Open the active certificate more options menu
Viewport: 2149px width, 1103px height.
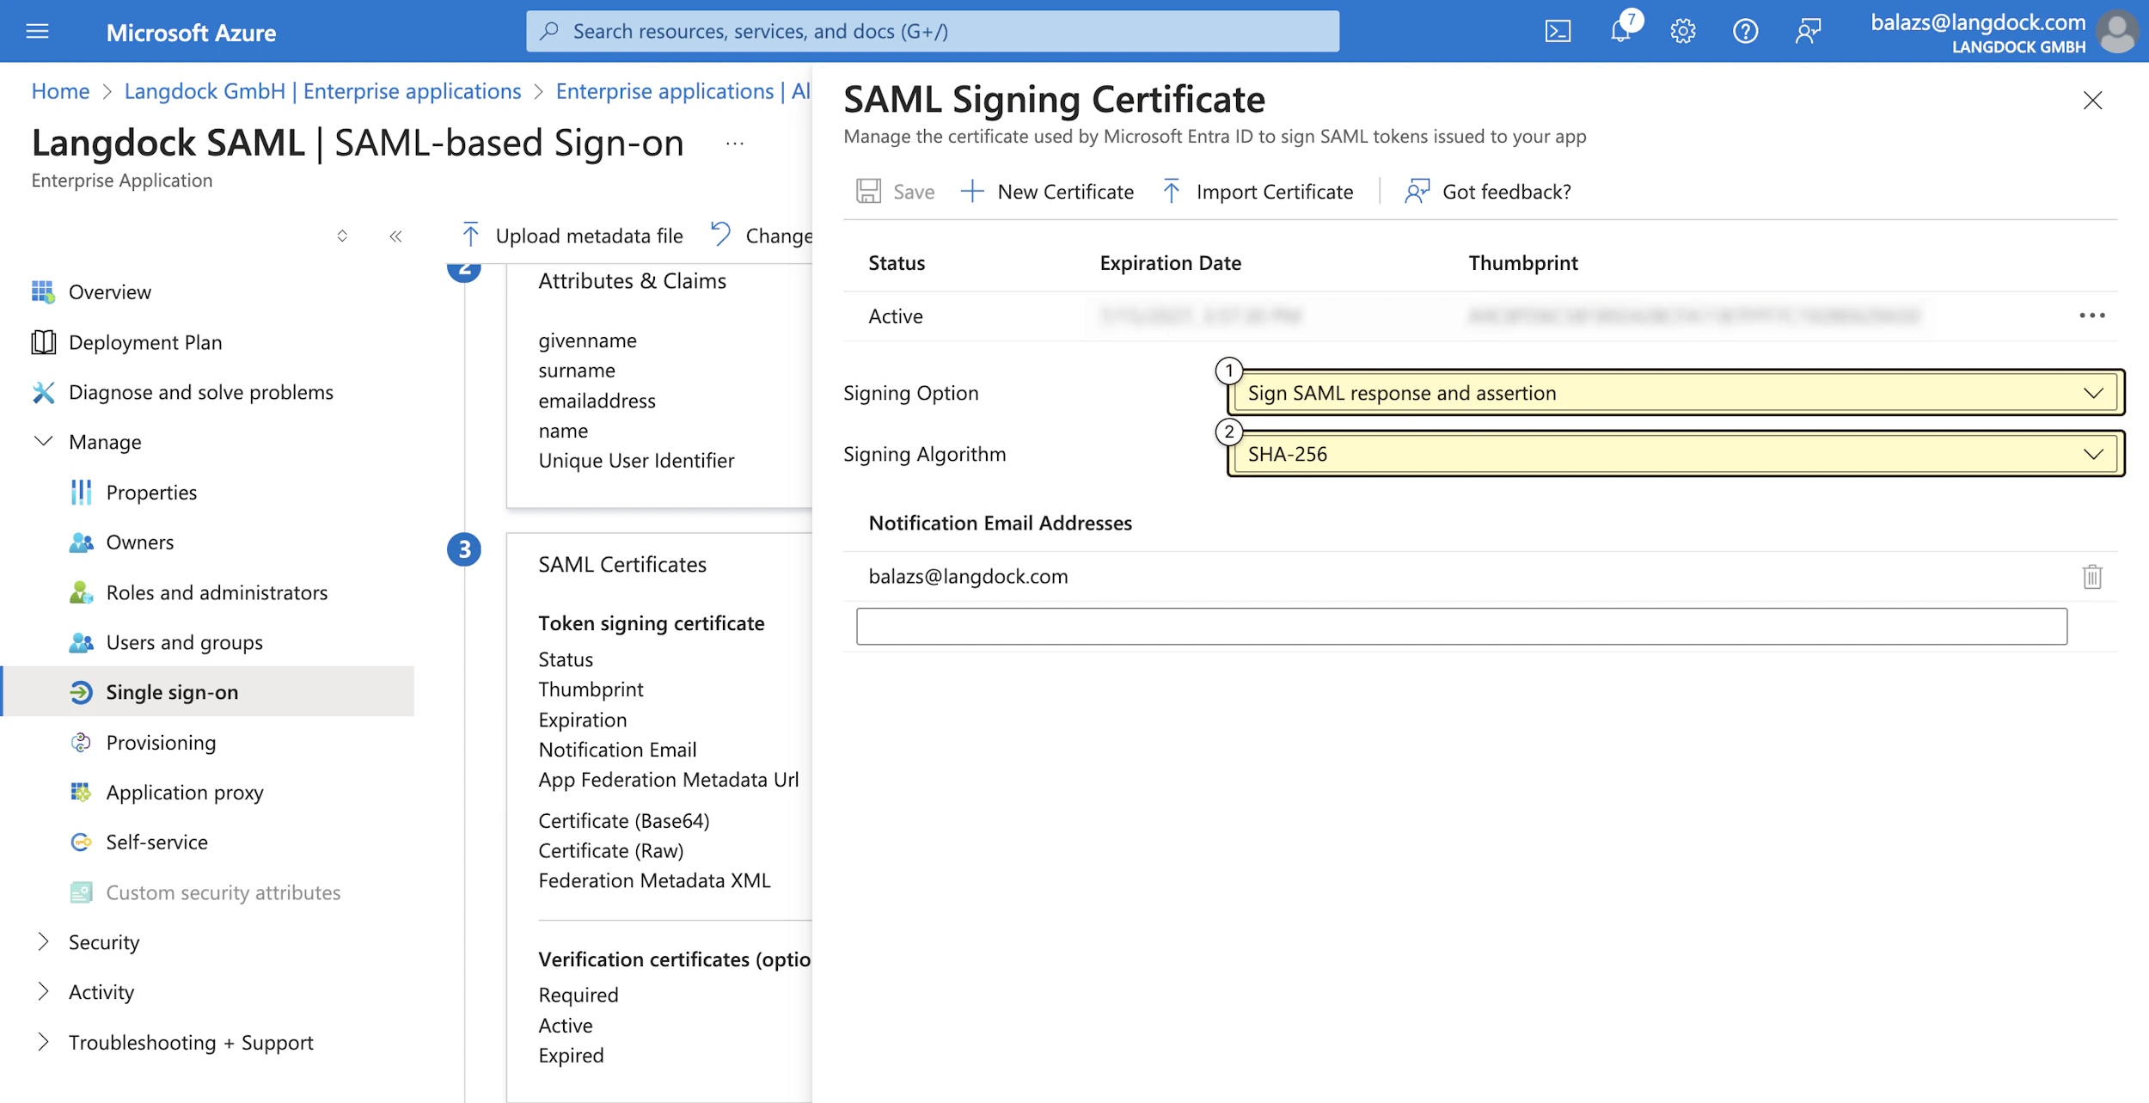click(x=2092, y=316)
